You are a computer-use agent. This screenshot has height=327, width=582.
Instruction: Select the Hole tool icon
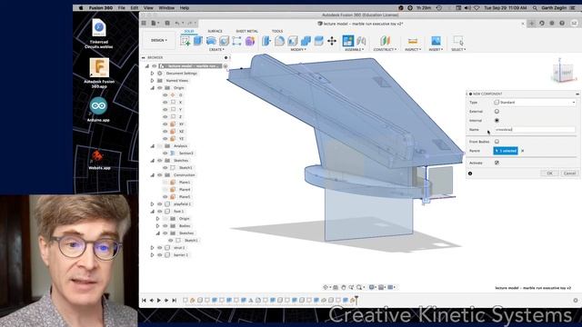click(224, 41)
